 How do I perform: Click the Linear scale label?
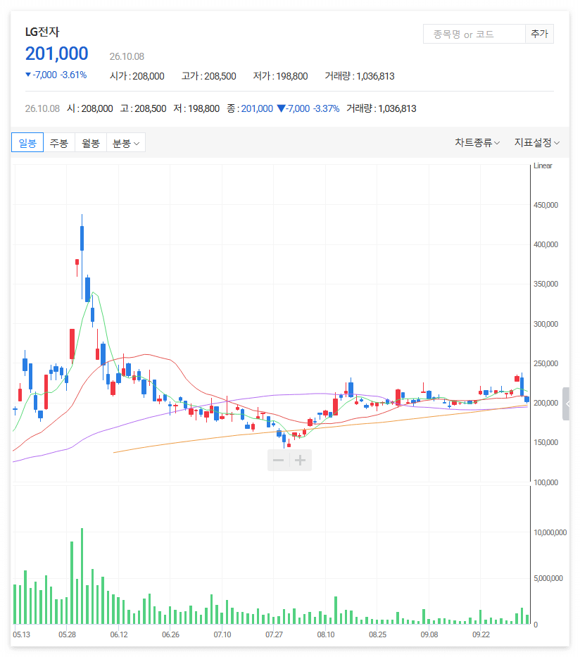tap(543, 165)
